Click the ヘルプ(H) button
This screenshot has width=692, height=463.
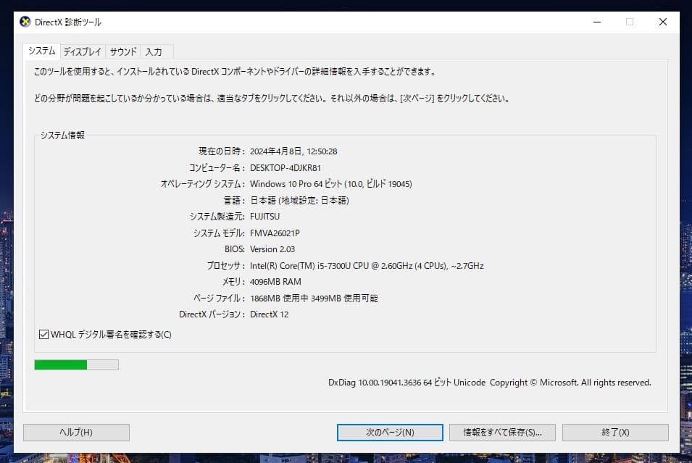76,433
